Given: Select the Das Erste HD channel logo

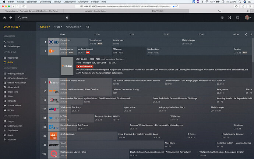Looking at the screenshot, I should 54,42.
